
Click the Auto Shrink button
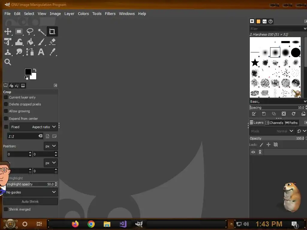click(x=30, y=202)
